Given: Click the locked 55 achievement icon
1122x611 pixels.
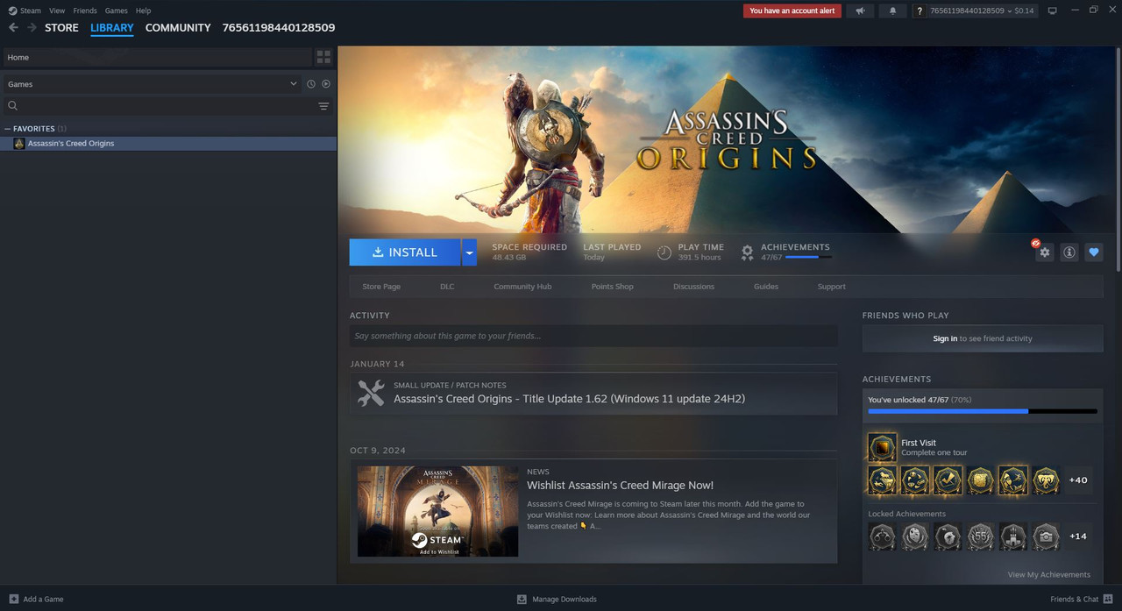Looking at the screenshot, I should (x=980, y=536).
